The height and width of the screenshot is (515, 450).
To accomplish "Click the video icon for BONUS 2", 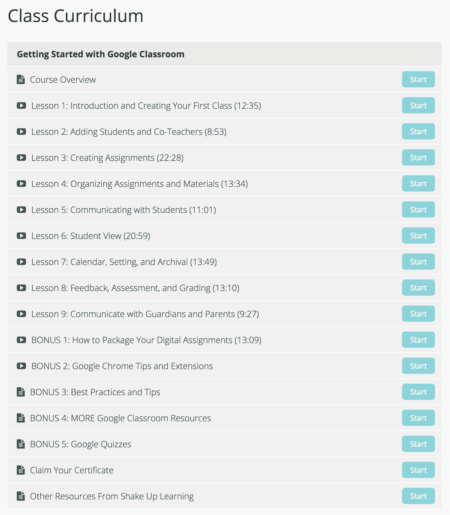I will pyautogui.click(x=21, y=366).
